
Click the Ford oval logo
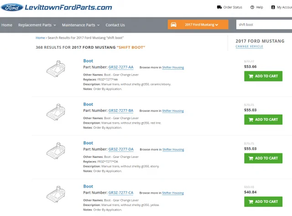12,7
